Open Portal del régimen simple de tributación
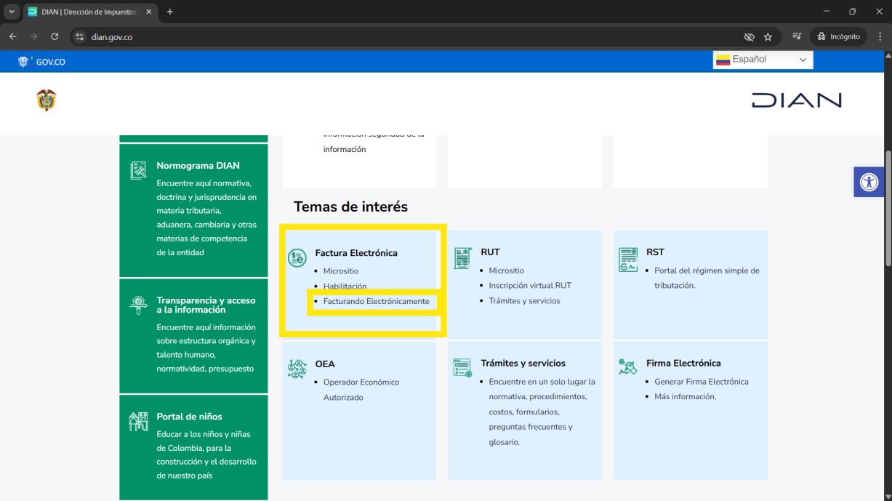 (707, 278)
